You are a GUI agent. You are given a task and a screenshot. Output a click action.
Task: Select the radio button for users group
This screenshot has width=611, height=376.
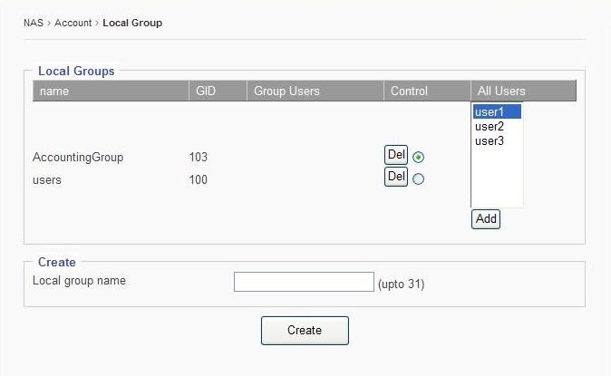click(418, 179)
